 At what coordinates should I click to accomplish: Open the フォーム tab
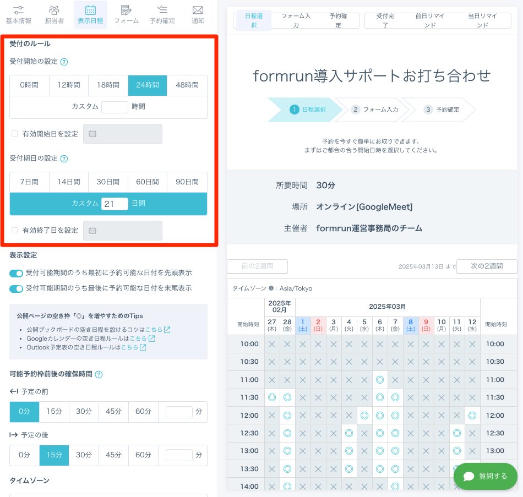(126, 15)
